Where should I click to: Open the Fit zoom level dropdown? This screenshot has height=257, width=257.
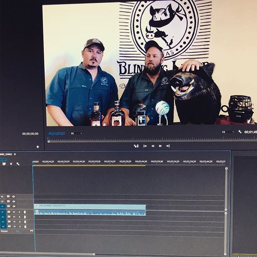77,133
